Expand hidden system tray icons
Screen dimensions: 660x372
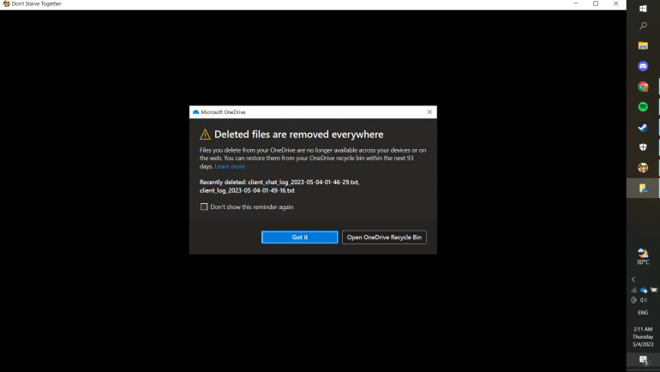[633, 279]
